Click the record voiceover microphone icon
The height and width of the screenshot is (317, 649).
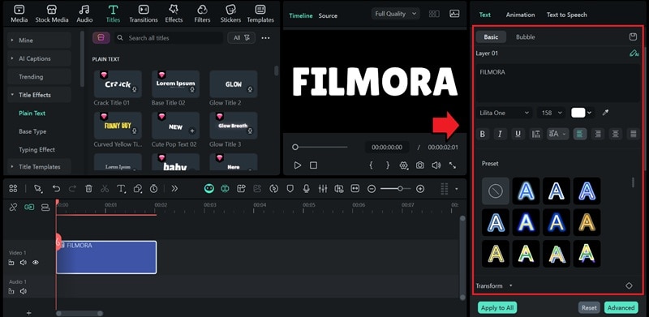[307, 189]
